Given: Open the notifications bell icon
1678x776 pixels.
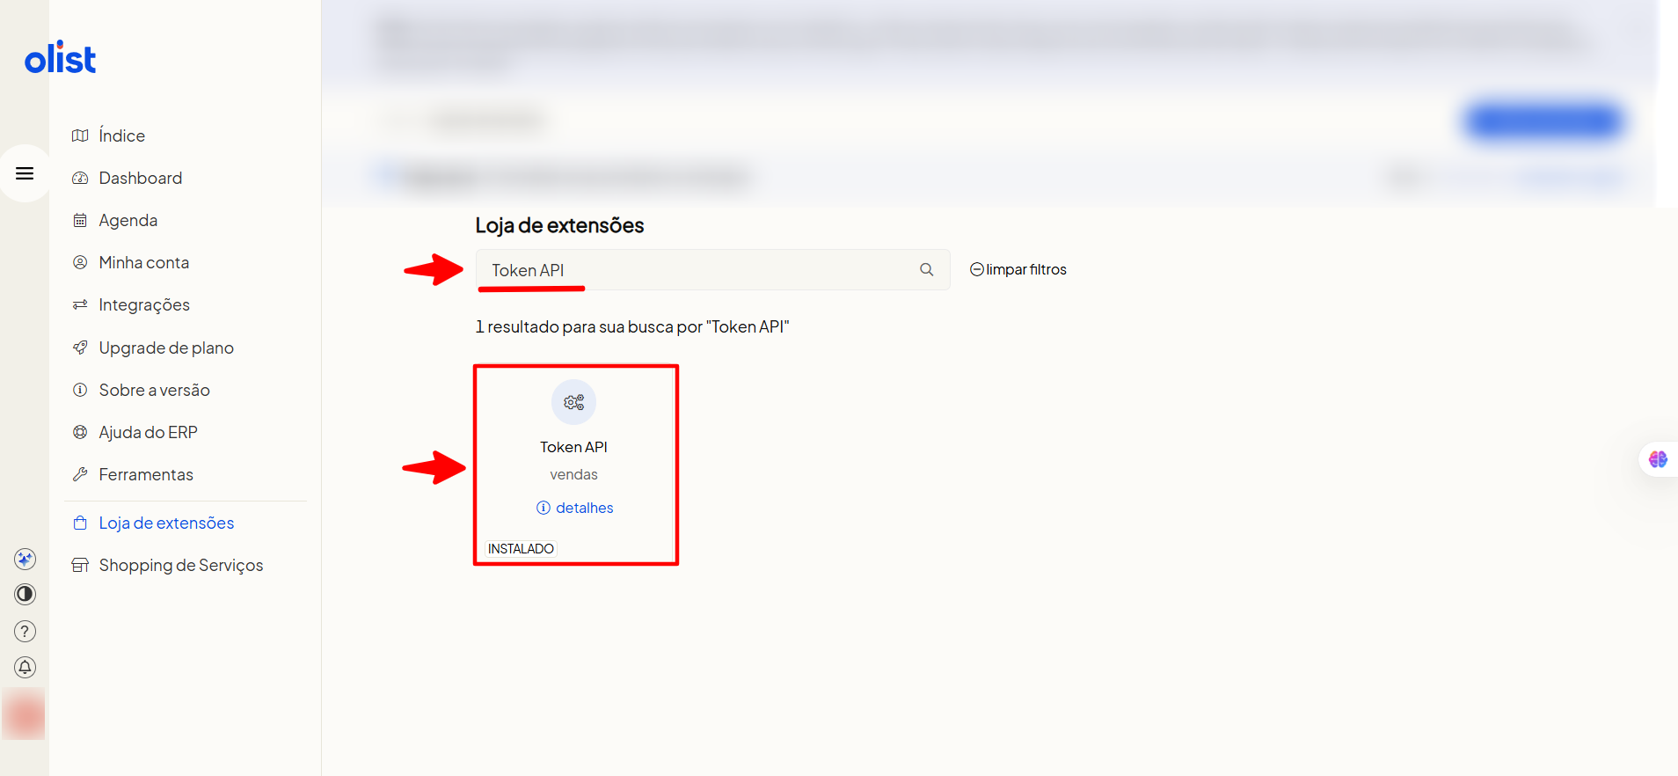Looking at the screenshot, I should tap(26, 667).
